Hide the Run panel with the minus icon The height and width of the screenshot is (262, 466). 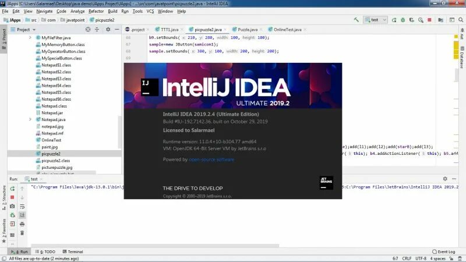[x=454, y=179]
